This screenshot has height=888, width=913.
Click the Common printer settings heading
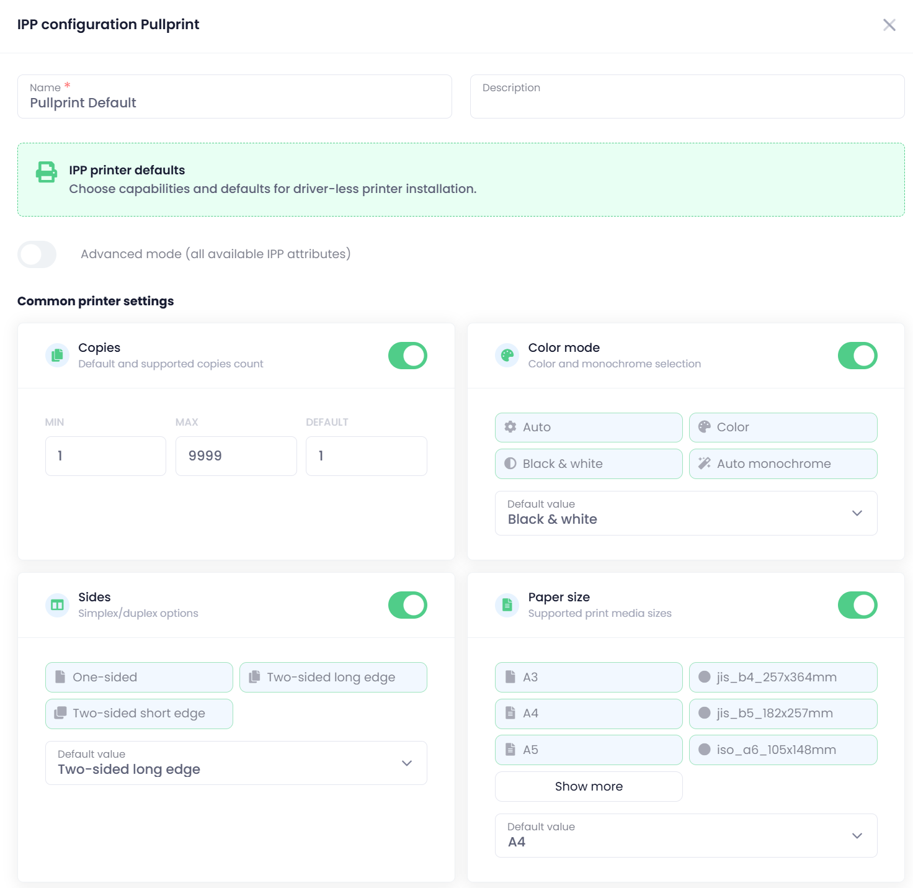[96, 301]
